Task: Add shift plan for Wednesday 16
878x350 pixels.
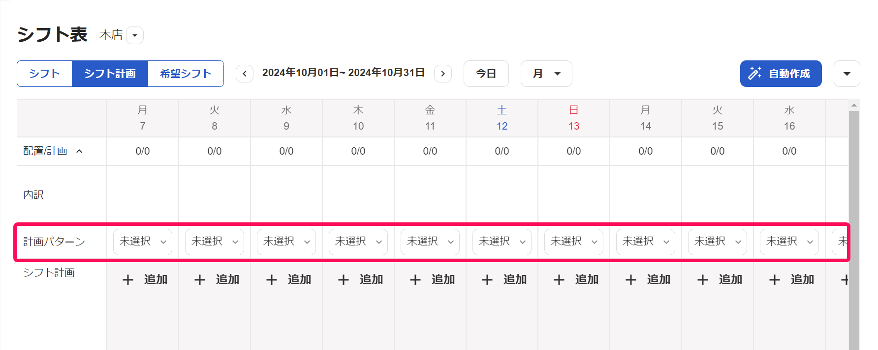Action: [791, 279]
